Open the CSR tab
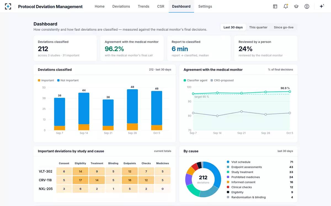This screenshot has width=331, height=206. click(161, 6)
